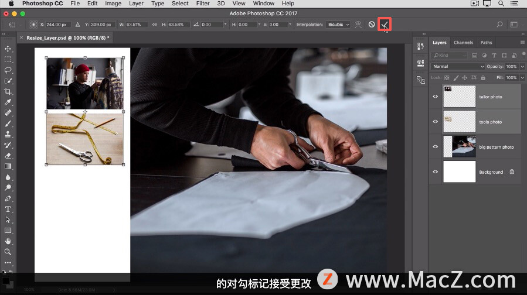Select the big pattern photo layer name

pyautogui.click(x=496, y=147)
